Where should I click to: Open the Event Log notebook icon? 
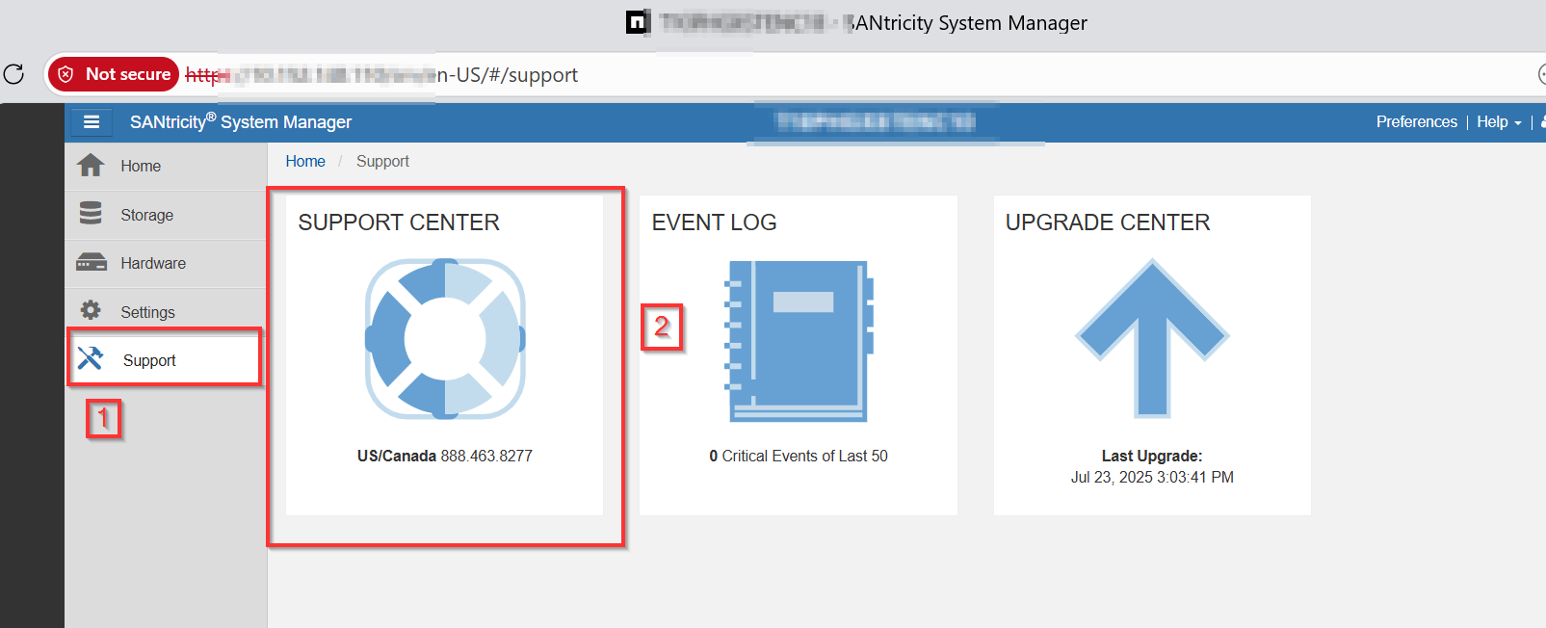[x=799, y=341]
